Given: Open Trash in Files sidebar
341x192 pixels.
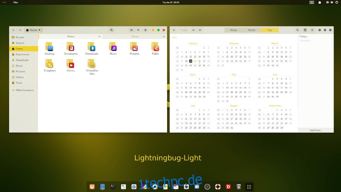Looking at the screenshot, I should pyautogui.click(x=24, y=83).
